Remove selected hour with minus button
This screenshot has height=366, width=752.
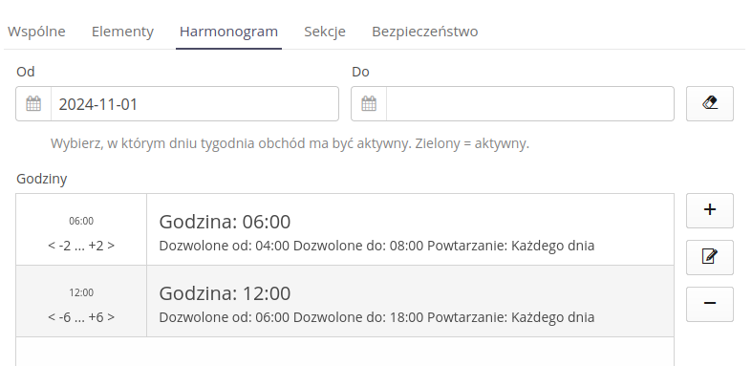[x=709, y=304]
